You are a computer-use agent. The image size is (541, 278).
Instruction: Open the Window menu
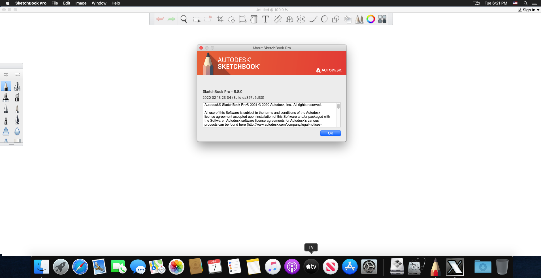click(99, 3)
